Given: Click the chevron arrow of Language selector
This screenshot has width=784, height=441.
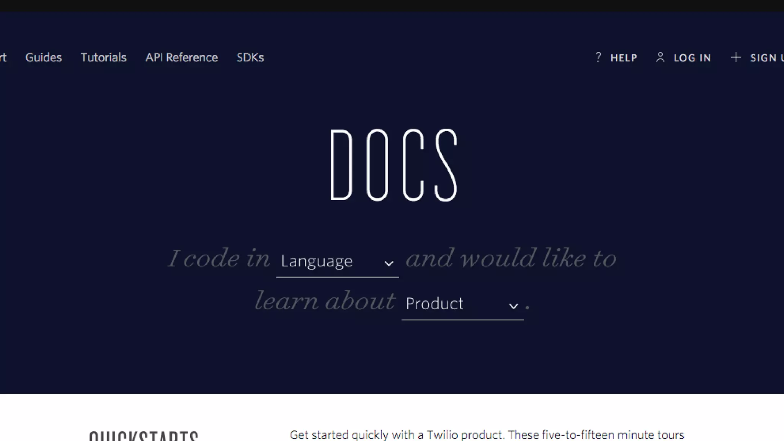Looking at the screenshot, I should click(x=389, y=263).
